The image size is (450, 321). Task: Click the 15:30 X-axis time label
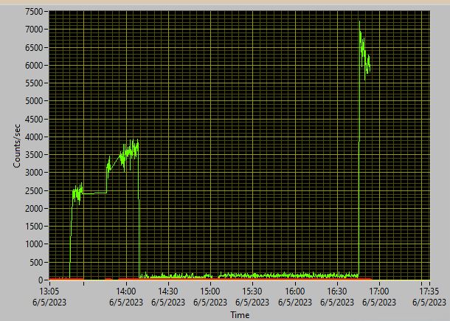click(x=252, y=291)
